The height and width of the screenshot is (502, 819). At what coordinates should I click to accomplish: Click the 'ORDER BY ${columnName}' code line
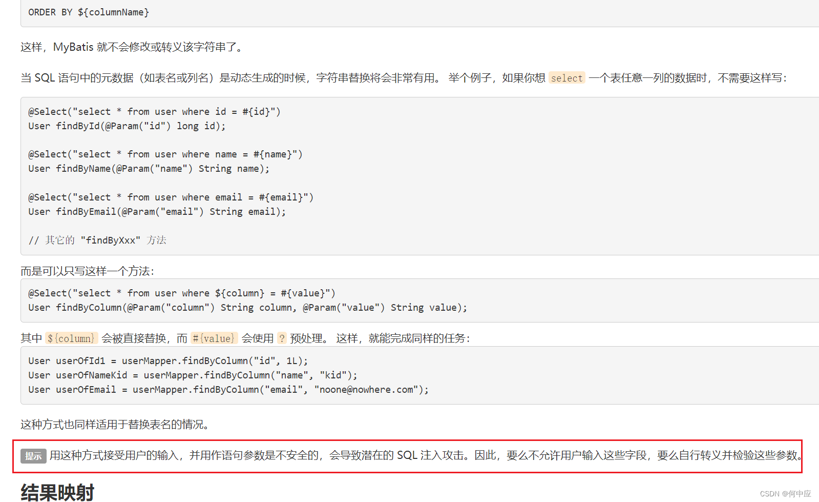[x=89, y=12]
